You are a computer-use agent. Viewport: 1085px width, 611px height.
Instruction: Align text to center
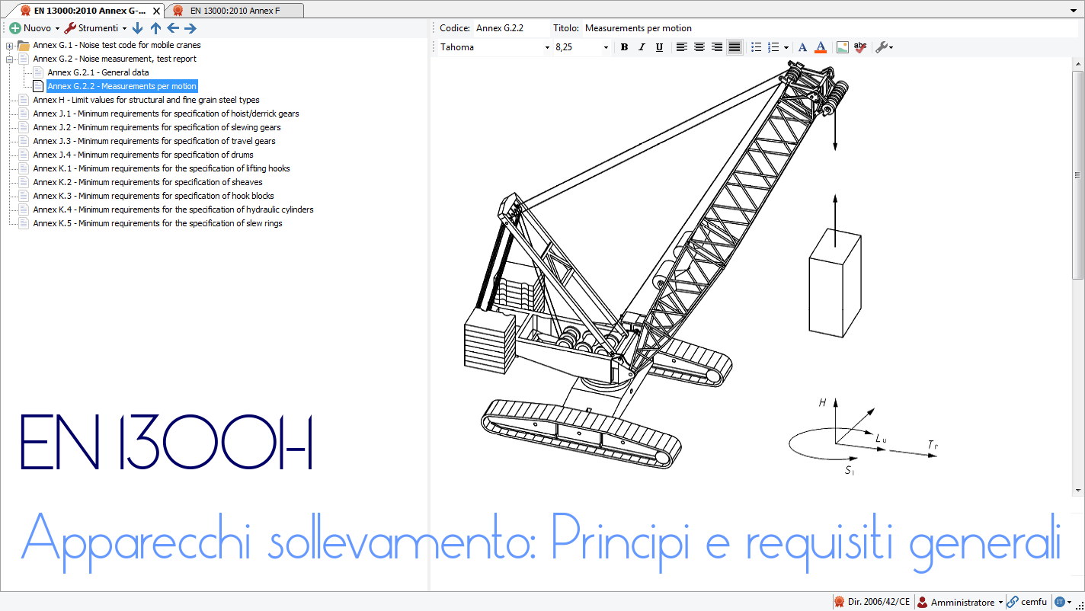tap(699, 47)
